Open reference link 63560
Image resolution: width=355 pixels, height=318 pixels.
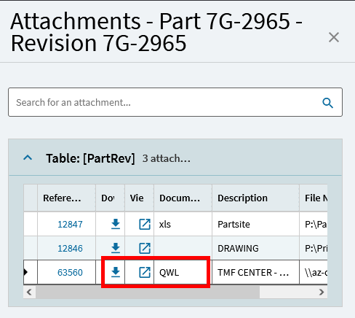pos(70,272)
